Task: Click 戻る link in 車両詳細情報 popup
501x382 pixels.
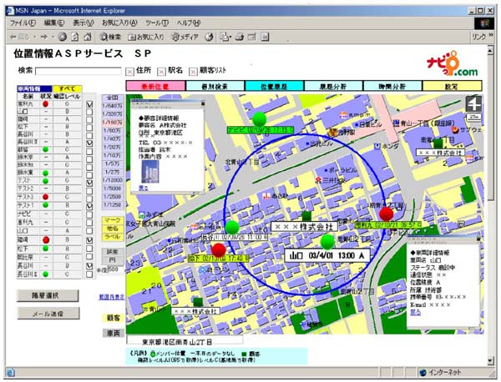Action: coord(415,312)
